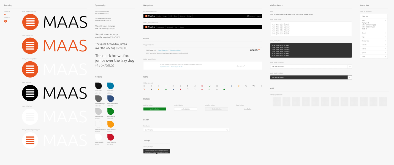Open the Docs external link in navigation

(182, 27)
